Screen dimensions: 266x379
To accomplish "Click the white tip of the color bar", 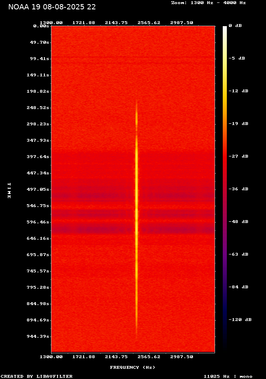I will [225, 28].
